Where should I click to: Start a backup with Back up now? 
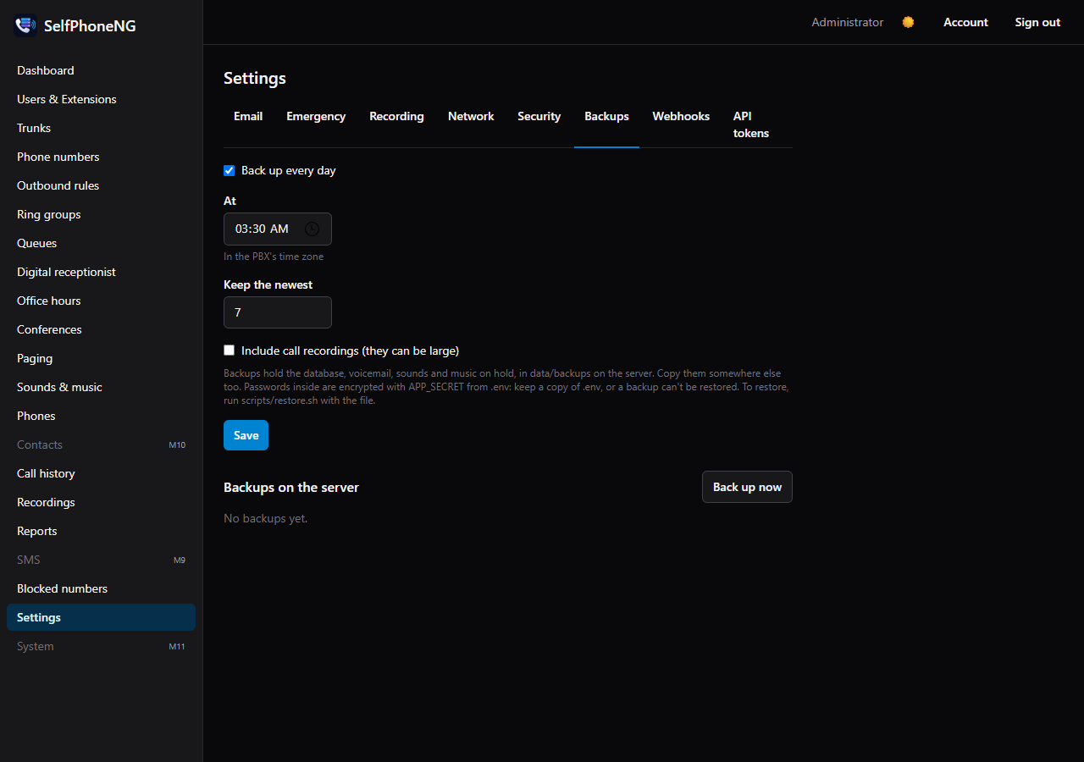pyautogui.click(x=747, y=487)
